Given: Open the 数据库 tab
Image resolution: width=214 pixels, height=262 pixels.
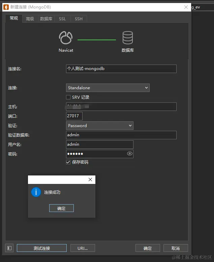Looking at the screenshot, I should tap(46, 19).
